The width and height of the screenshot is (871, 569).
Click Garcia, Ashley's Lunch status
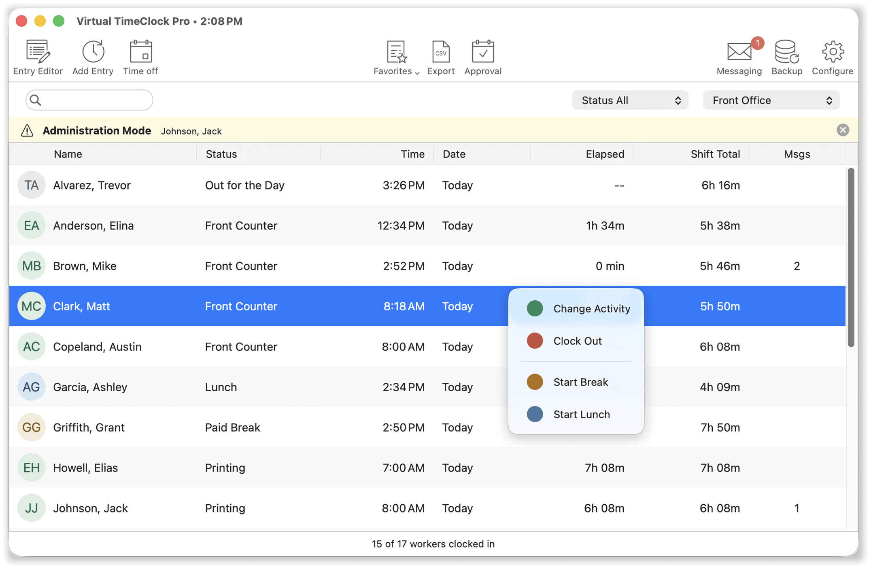[x=221, y=387]
